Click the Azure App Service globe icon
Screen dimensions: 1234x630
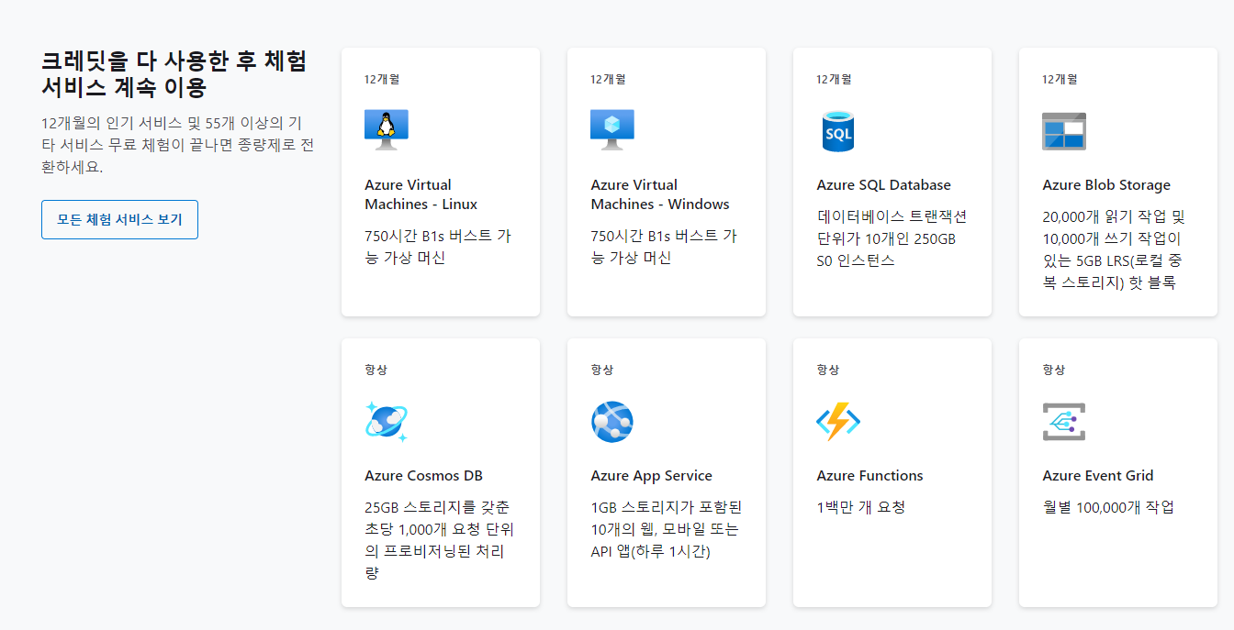(x=612, y=422)
